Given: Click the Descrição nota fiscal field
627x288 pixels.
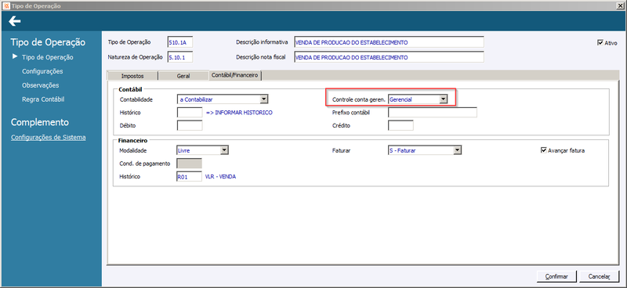Looking at the screenshot, I should pos(389,57).
